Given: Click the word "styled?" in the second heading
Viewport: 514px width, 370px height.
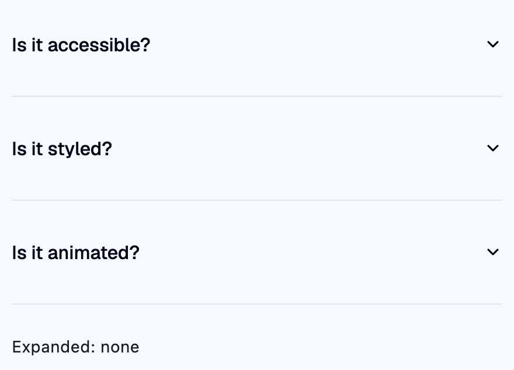Looking at the screenshot, I should [x=80, y=149].
